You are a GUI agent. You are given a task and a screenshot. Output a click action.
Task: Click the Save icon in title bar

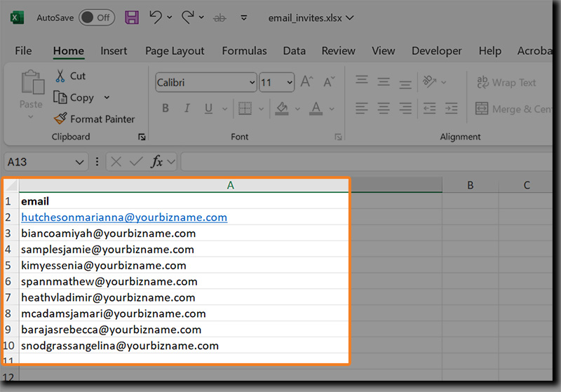click(x=132, y=17)
